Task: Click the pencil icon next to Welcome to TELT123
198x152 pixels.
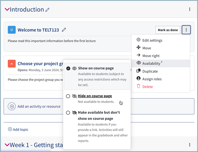Action: (64, 30)
